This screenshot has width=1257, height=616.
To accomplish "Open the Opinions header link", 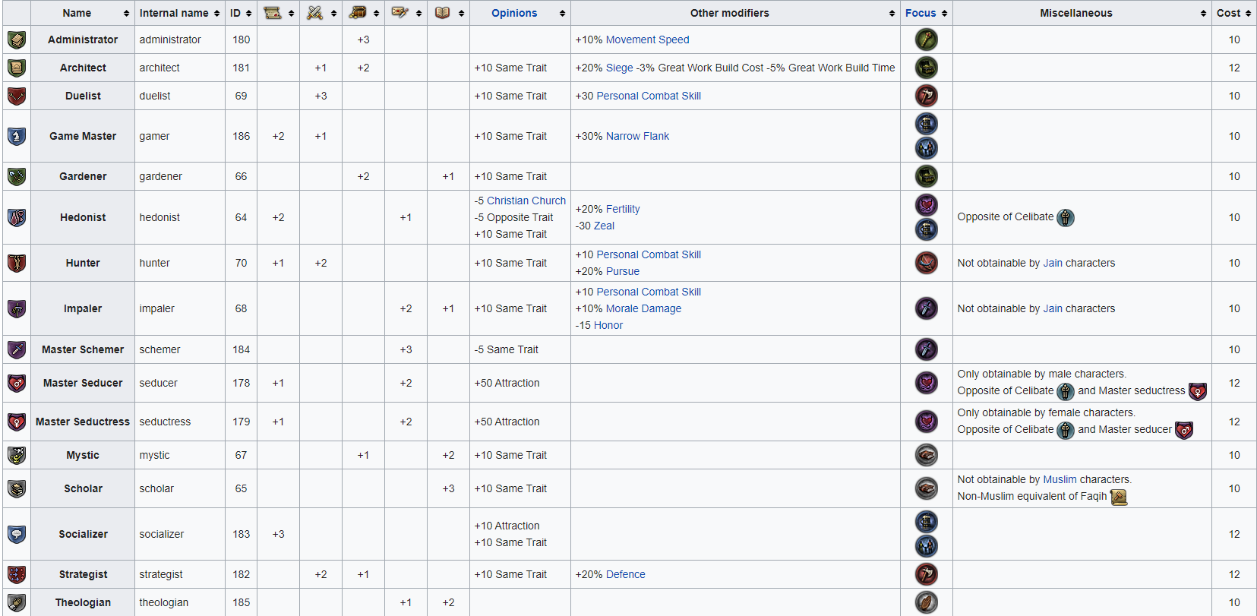I will coord(513,13).
